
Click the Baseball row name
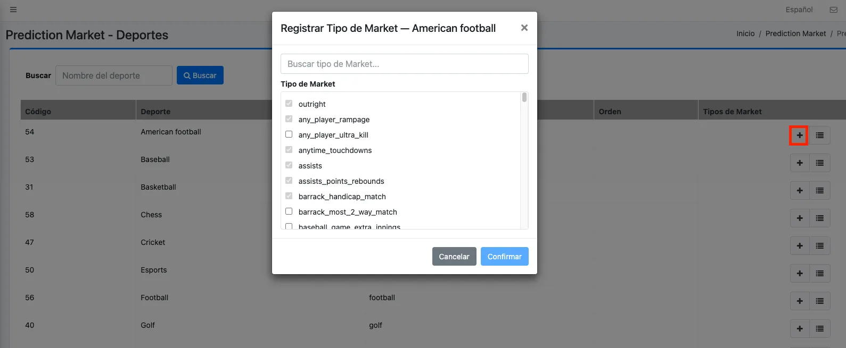(x=155, y=159)
